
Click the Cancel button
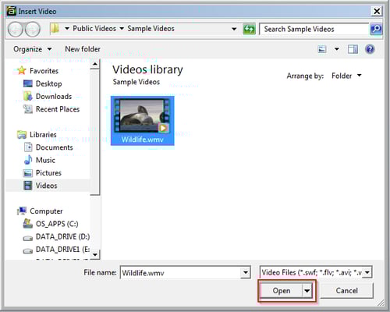[346, 290]
